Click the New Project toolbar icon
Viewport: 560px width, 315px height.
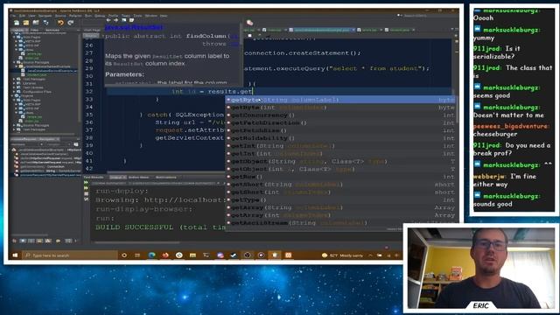pos(26,23)
